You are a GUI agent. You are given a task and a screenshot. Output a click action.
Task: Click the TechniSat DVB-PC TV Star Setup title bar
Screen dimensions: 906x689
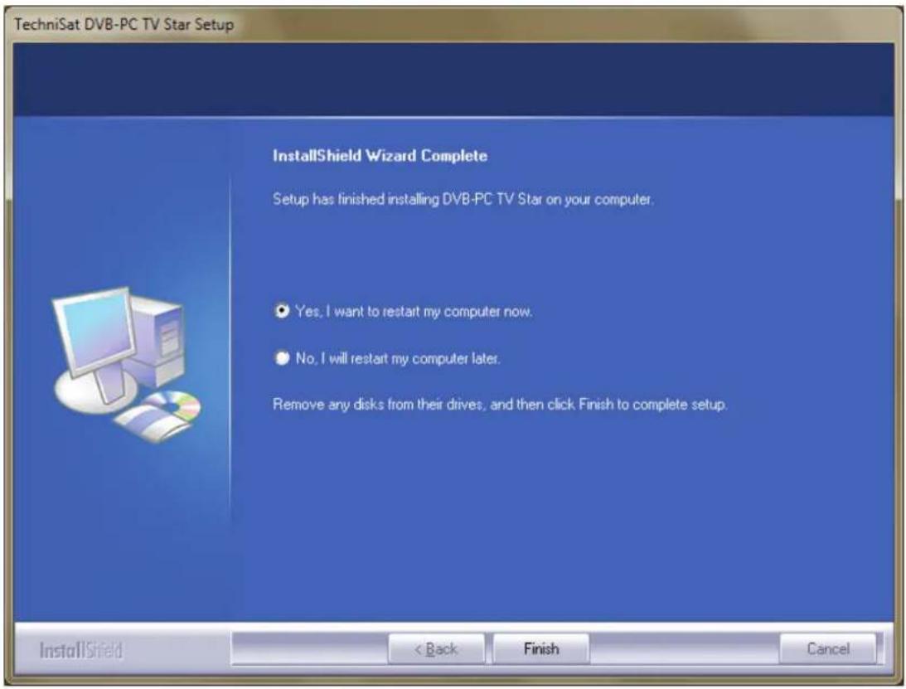(453, 24)
